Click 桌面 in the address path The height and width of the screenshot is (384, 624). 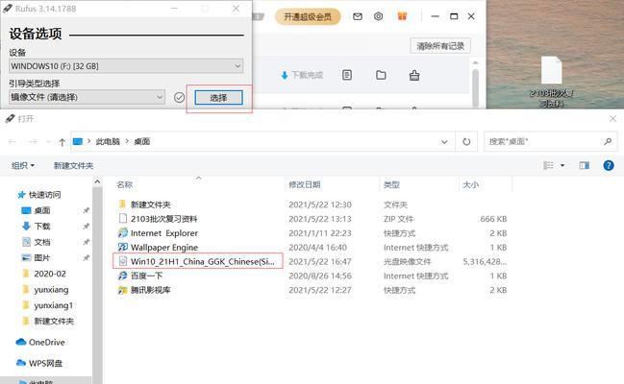(141, 141)
